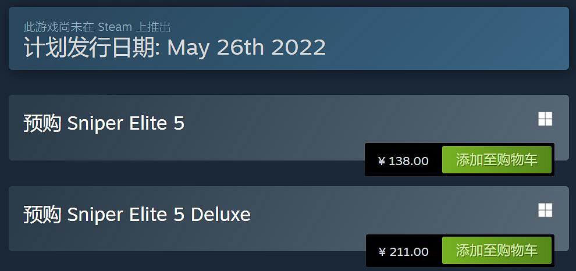The height and width of the screenshot is (271, 576).
Task: Click the 预购 text before Sniper Elite 5 Deluxe
Action: click(x=42, y=215)
